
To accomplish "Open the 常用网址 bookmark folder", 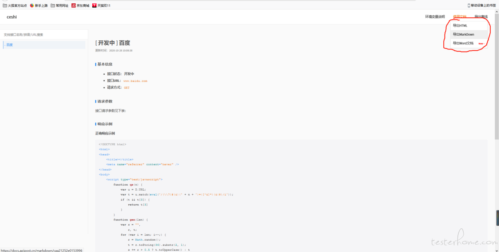I will pos(59,5).
